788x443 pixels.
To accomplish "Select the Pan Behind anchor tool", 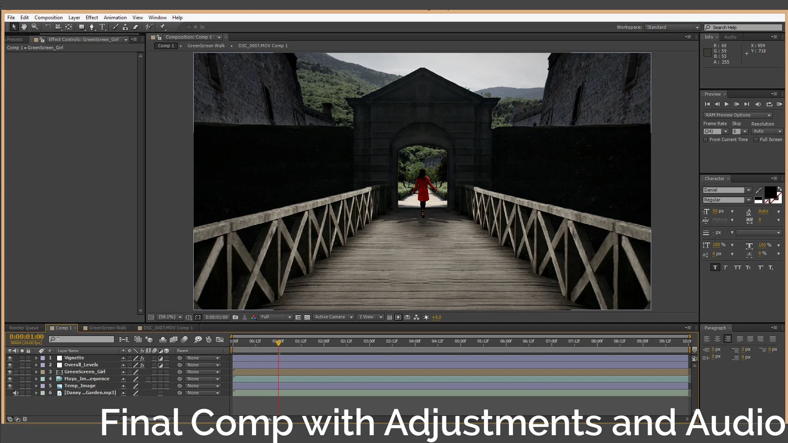I will (69, 27).
